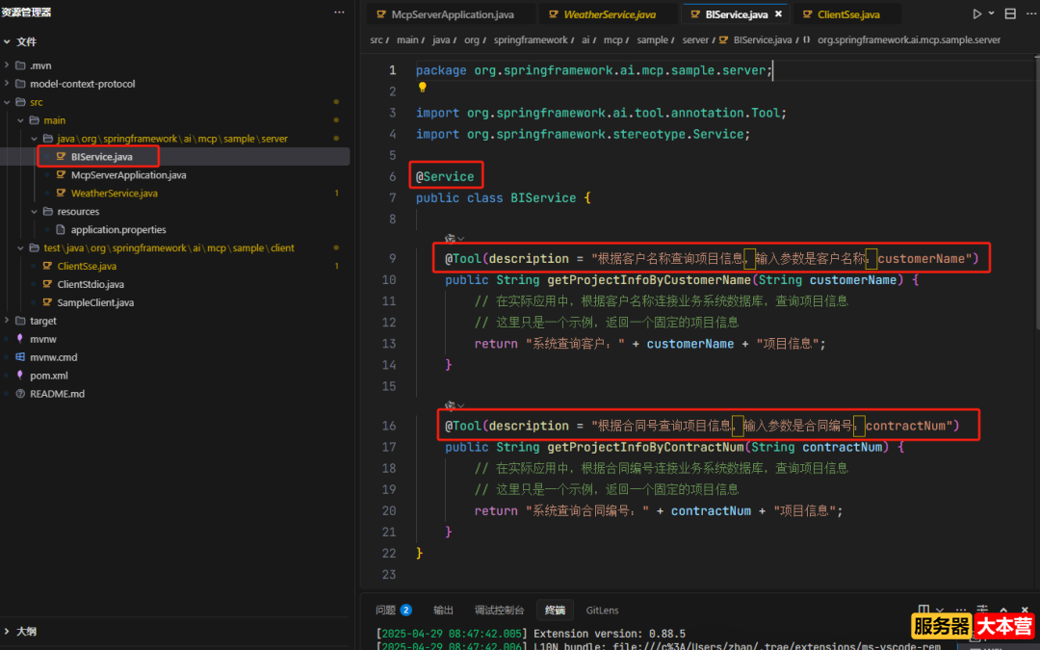Click the springframework breadcrumb segment
The image size is (1040, 650).
(x=531, y=39)
